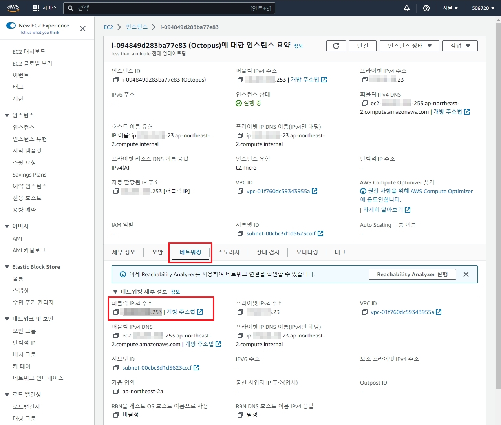Open AMI 카탈로그 in the sidebar
Viewport: 501px width, 425px height.
(29, 250)
